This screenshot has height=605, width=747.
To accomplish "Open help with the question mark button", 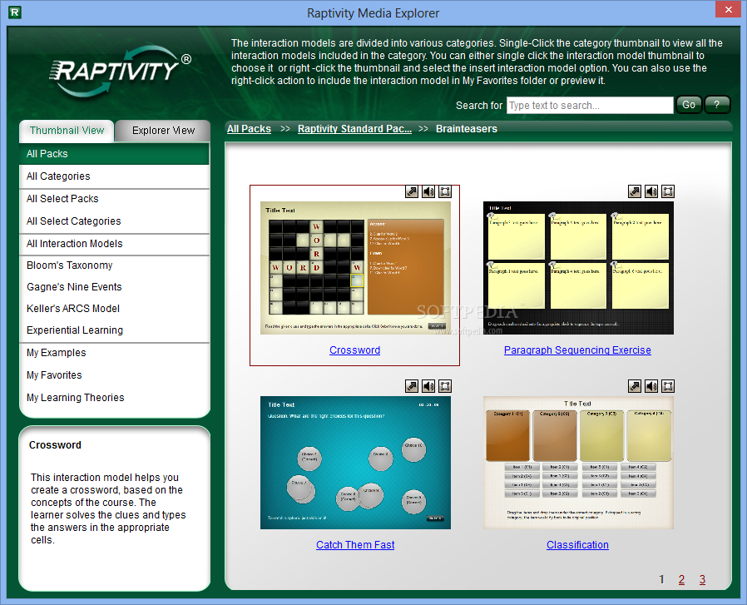I will click(x=717, y=105).
